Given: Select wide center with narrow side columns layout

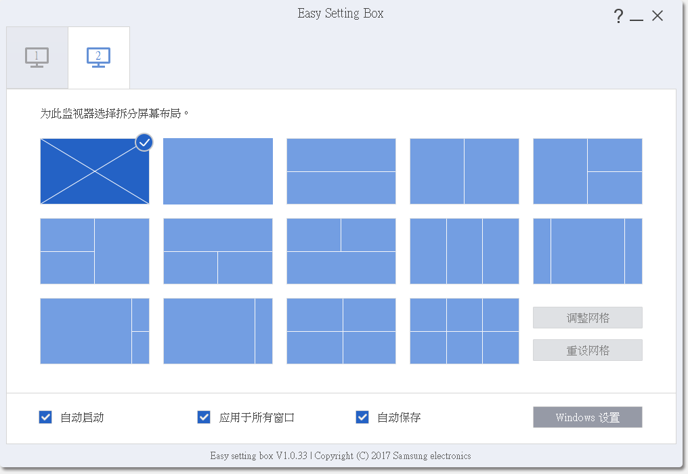Looking at the screenshot, I should [x=588, y=251].
